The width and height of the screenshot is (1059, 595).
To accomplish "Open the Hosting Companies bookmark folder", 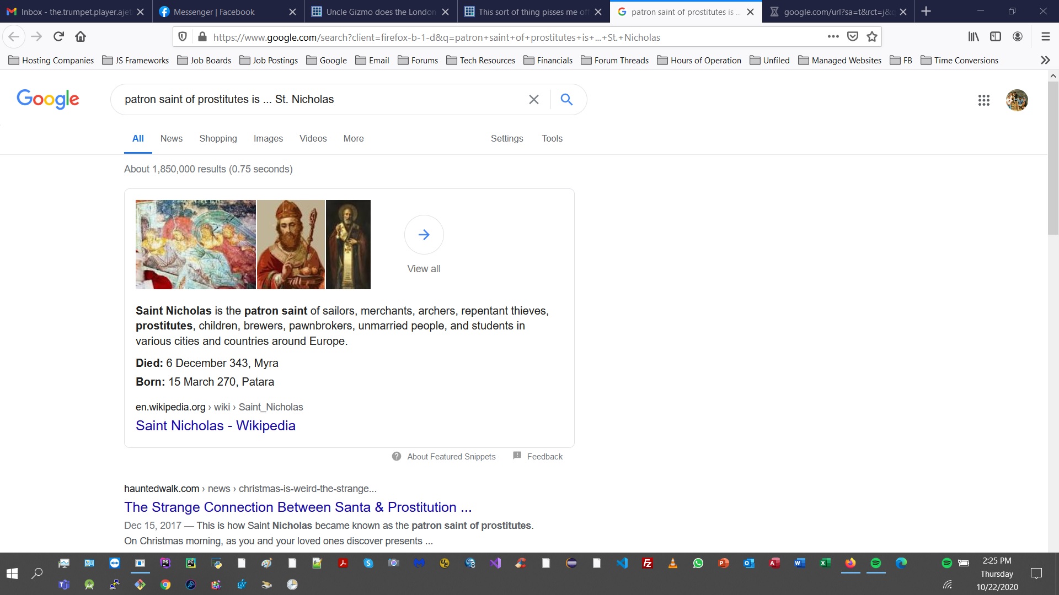I will click(x=51, y=61).
